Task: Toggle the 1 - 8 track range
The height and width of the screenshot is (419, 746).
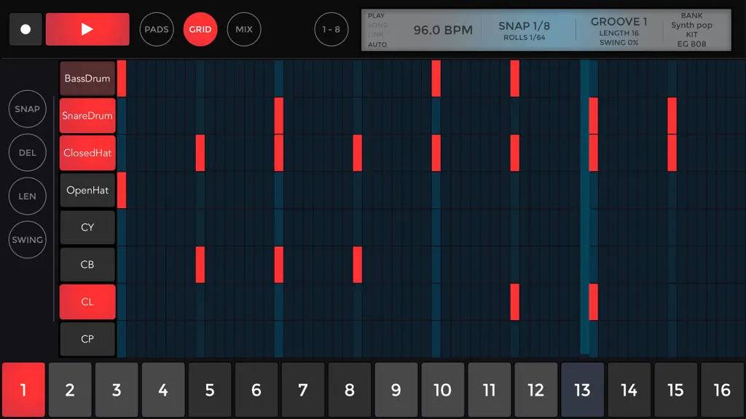Action: tap(331, 29)
